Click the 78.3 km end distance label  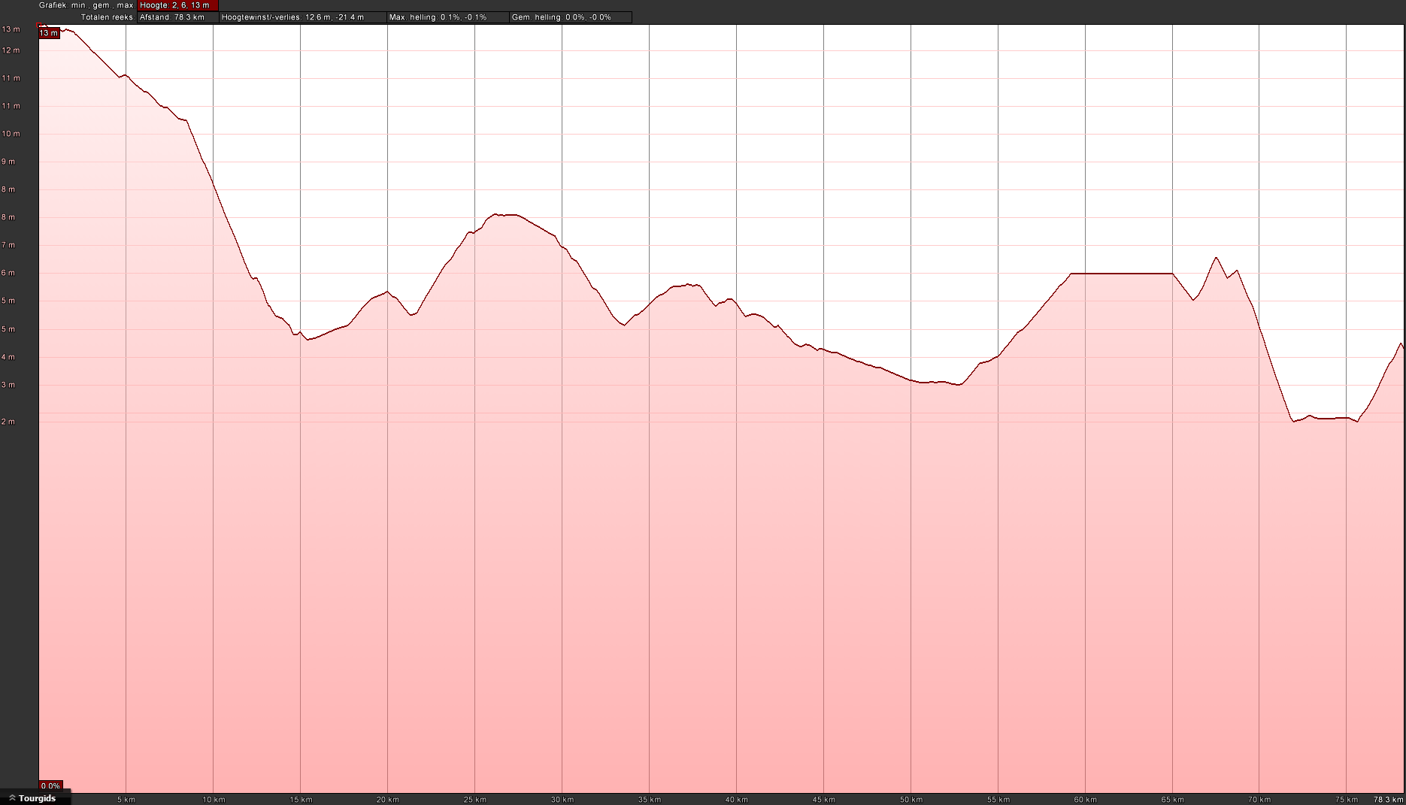[x=1388, y=800]
